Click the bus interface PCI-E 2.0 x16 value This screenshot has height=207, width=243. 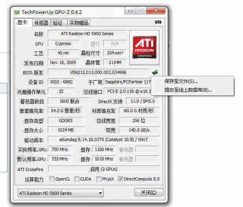point(127,91)
